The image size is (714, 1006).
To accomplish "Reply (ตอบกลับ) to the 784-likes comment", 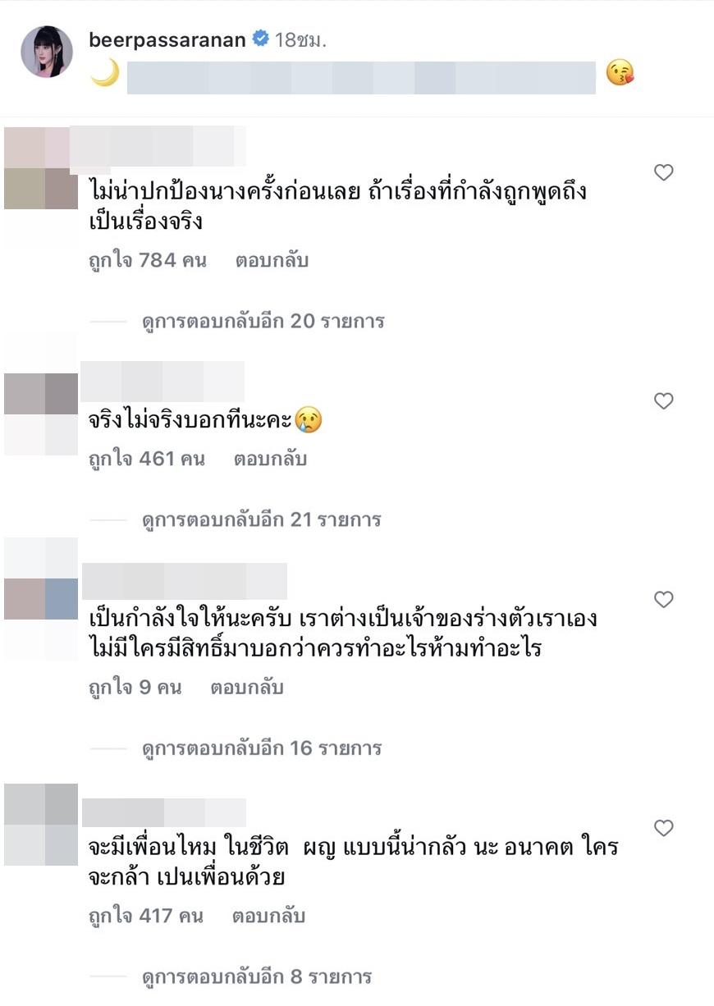I will point(272,261).
